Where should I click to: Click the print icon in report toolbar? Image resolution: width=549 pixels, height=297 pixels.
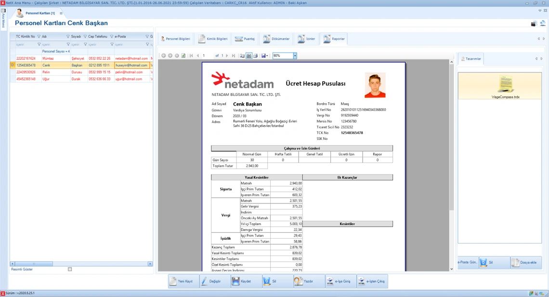255,56
